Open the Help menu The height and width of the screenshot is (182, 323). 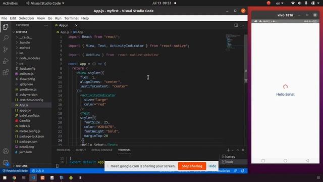(85, 18)
